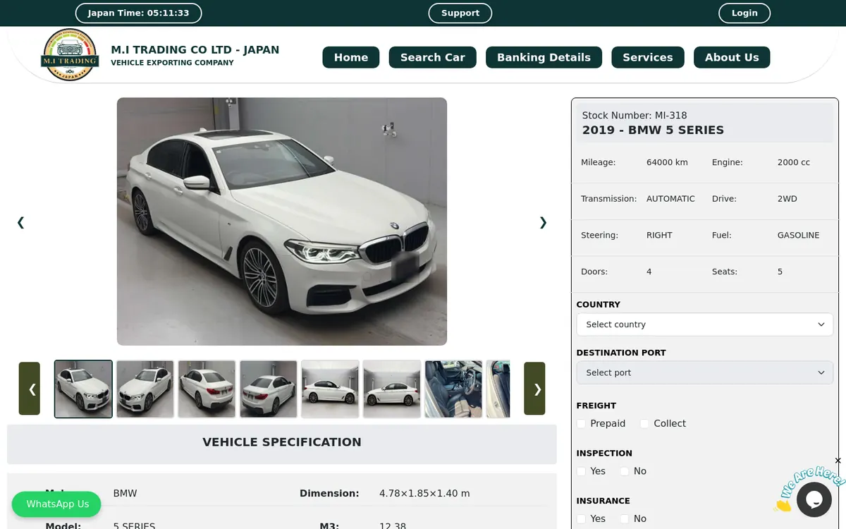The height and width of the screenshot is (529, 846).
Task: Show the next main car photo
Action: point(543,222)
